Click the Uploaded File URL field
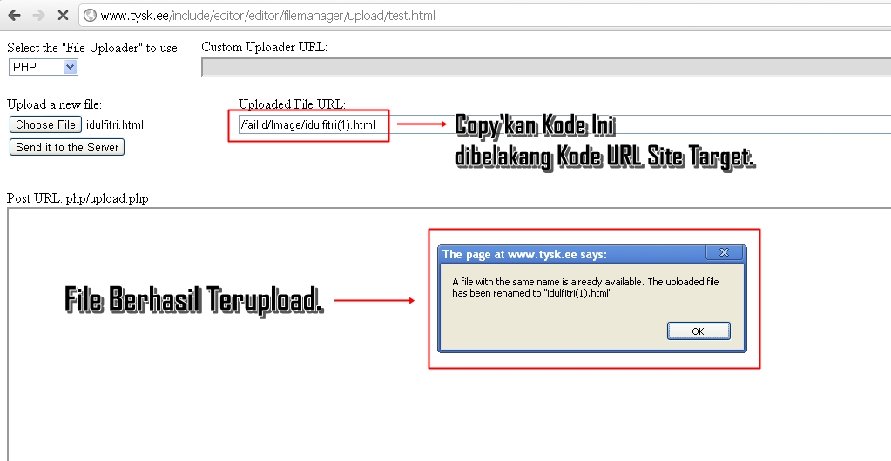 click(x=565, y=125)
